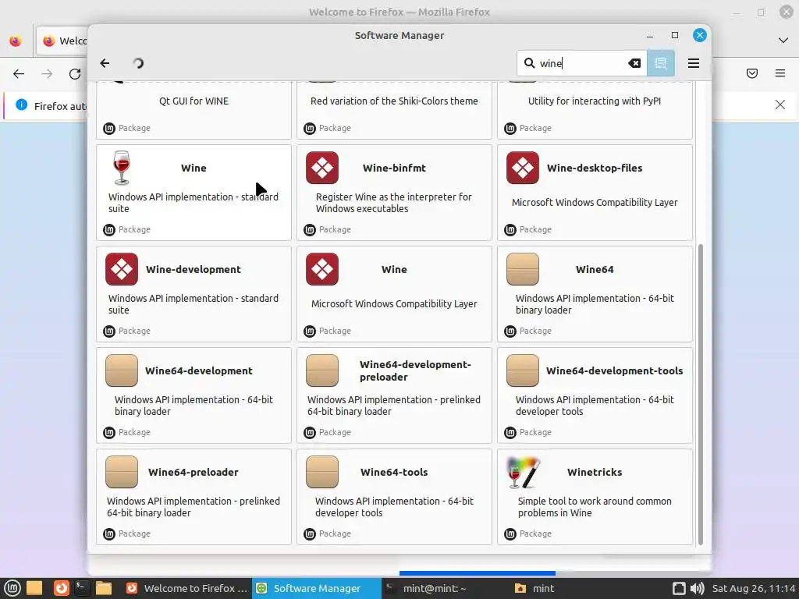Click the Wine64-tools title
799x599 pixels.
[x=394, y=472]
